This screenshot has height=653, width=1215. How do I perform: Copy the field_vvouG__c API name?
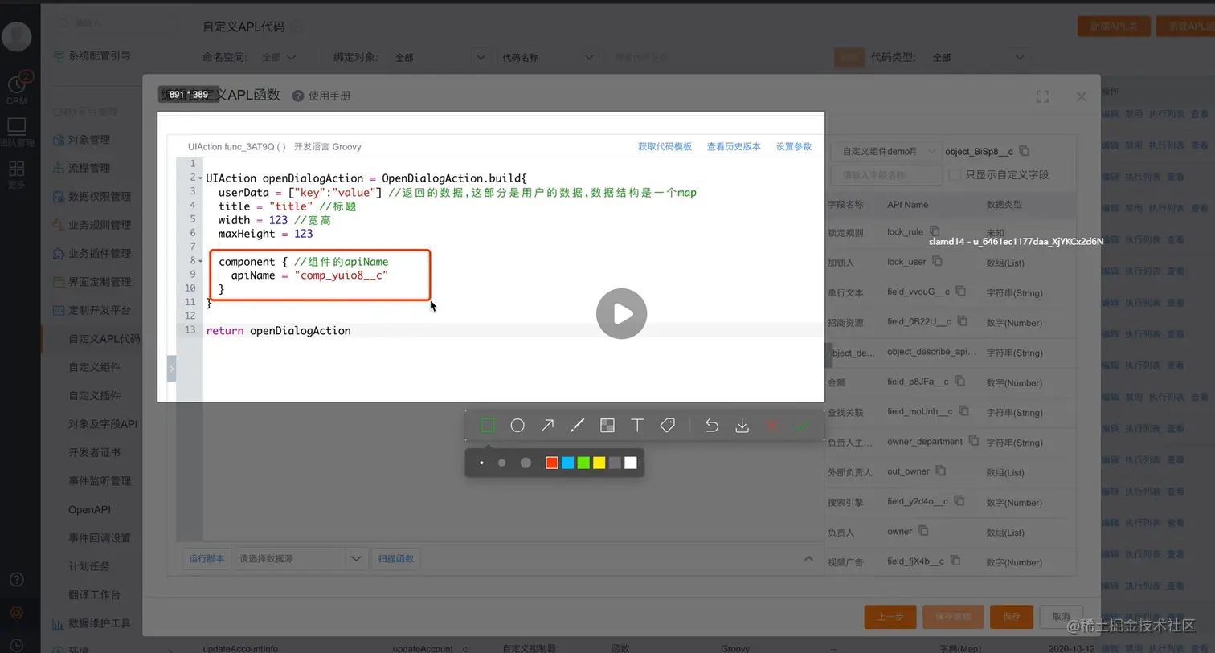pos(960,292)
